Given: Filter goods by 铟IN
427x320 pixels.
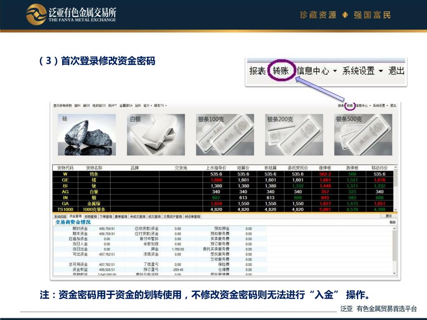Looking at the screenshot, I should pyautogui.click(x=78, y=105).
